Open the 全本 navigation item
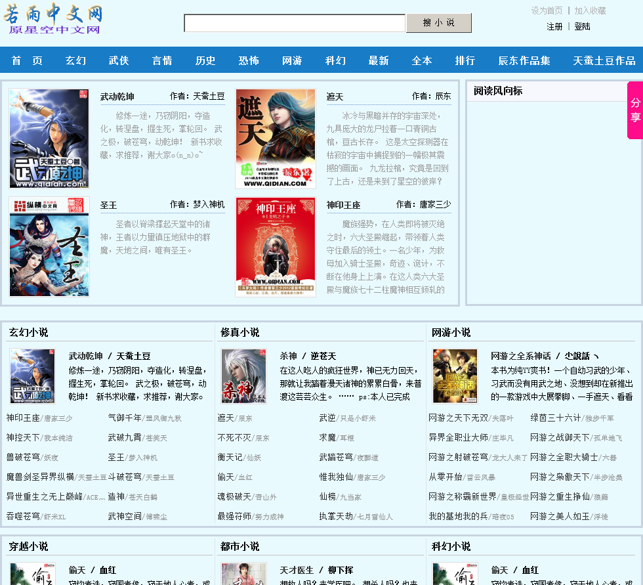Viewport: 643px width, 585px height. pos(422,60)
